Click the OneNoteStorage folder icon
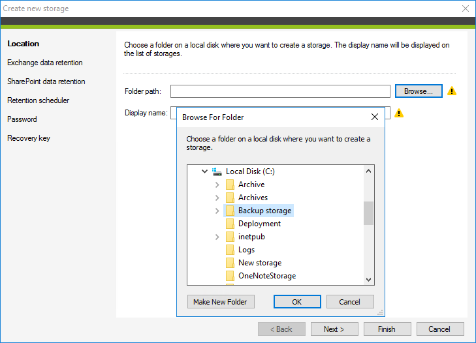 click(x=230, y=276)
